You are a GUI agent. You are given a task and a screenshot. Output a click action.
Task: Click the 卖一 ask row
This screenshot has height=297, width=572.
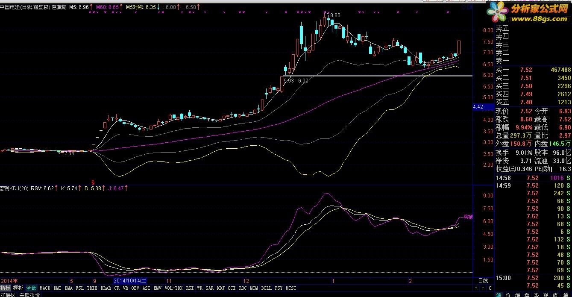533,61
